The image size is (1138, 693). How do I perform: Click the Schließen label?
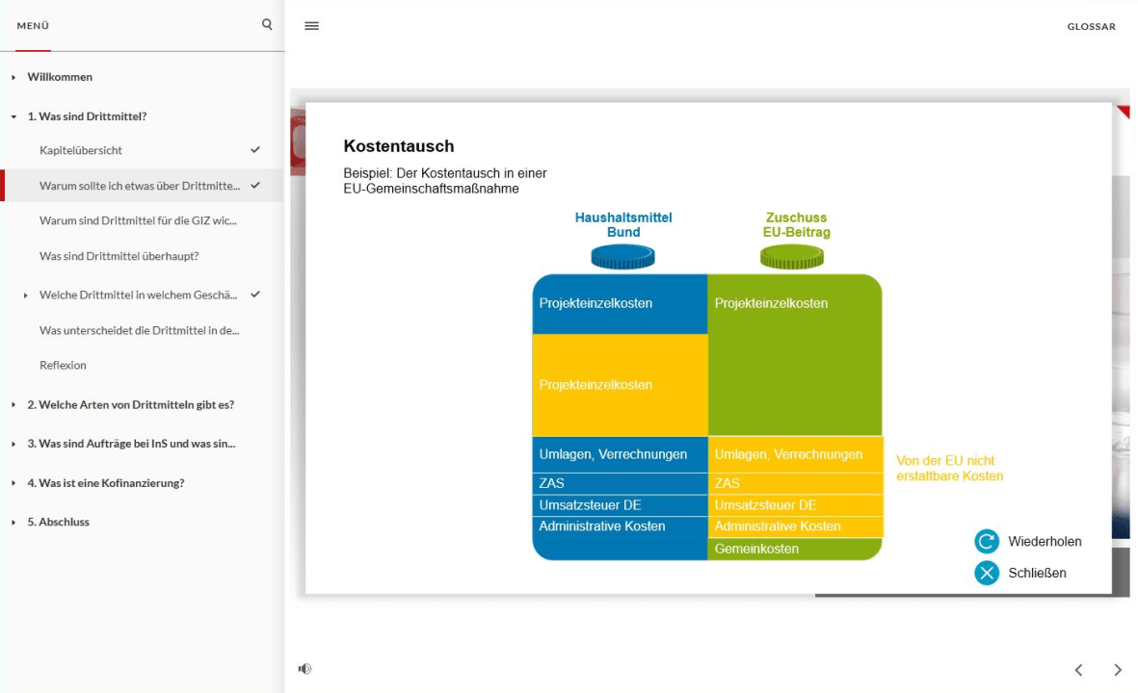[1037, 573]
